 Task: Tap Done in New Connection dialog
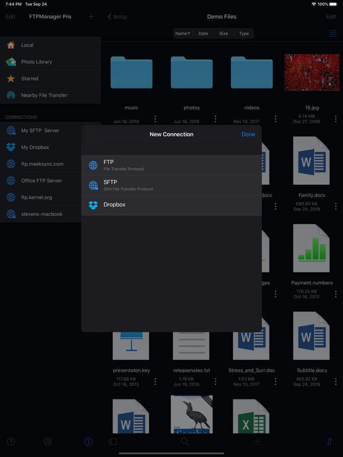pos(248,134)
